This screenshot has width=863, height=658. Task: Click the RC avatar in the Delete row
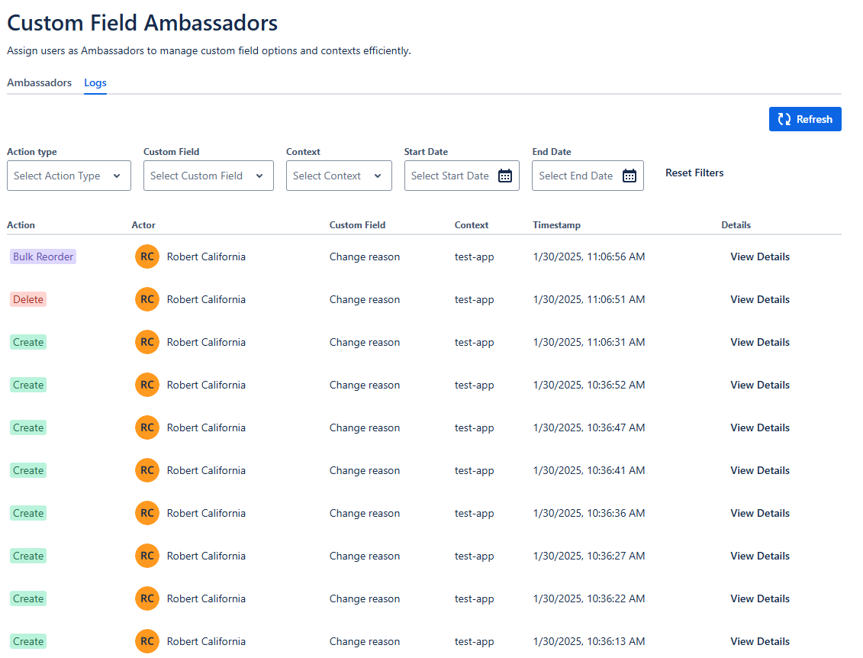[147, 299]
